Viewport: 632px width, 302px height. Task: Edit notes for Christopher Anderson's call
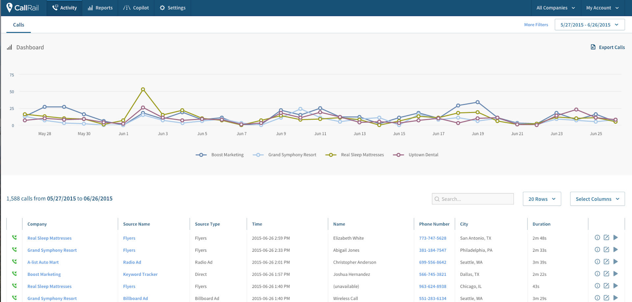point(606,262)
